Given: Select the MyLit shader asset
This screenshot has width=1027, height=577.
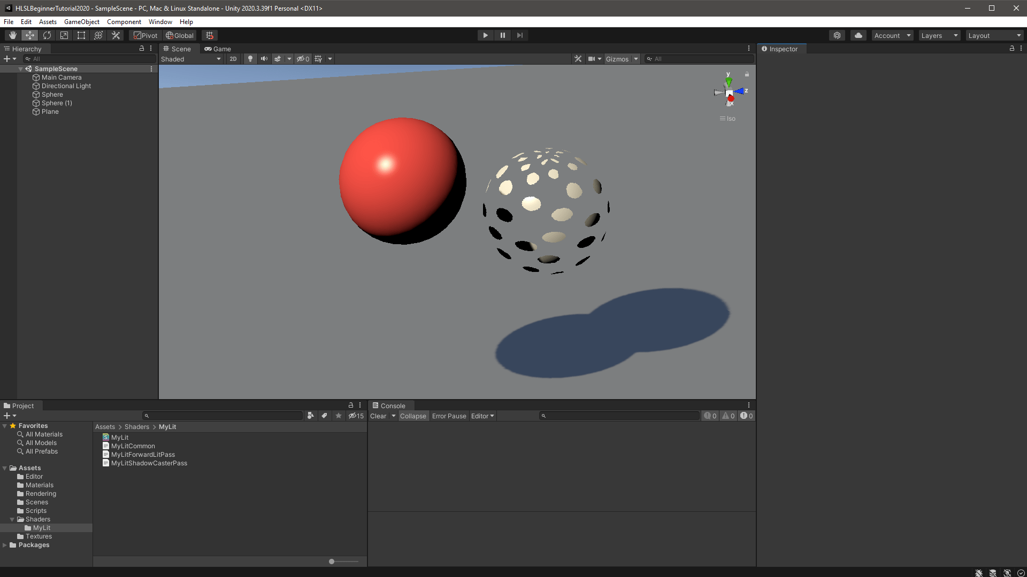Looking at the screenshot, I should click(120, 438).
